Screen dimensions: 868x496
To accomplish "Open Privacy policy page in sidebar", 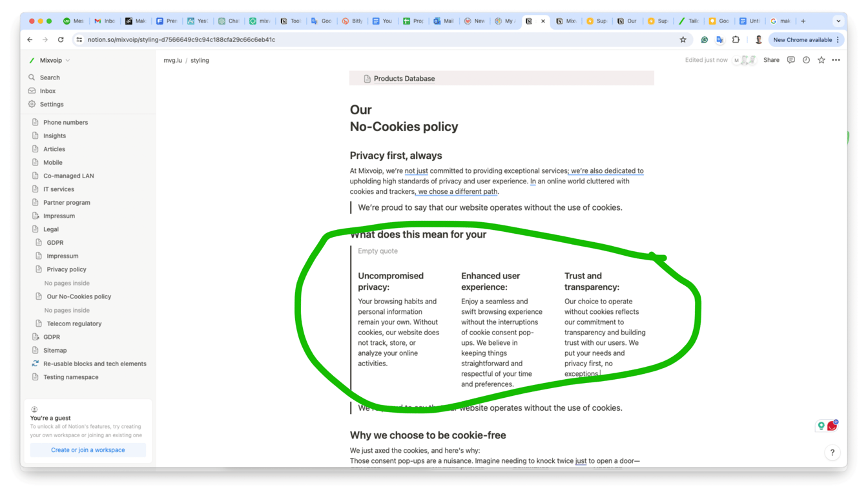I will point(67,269).
